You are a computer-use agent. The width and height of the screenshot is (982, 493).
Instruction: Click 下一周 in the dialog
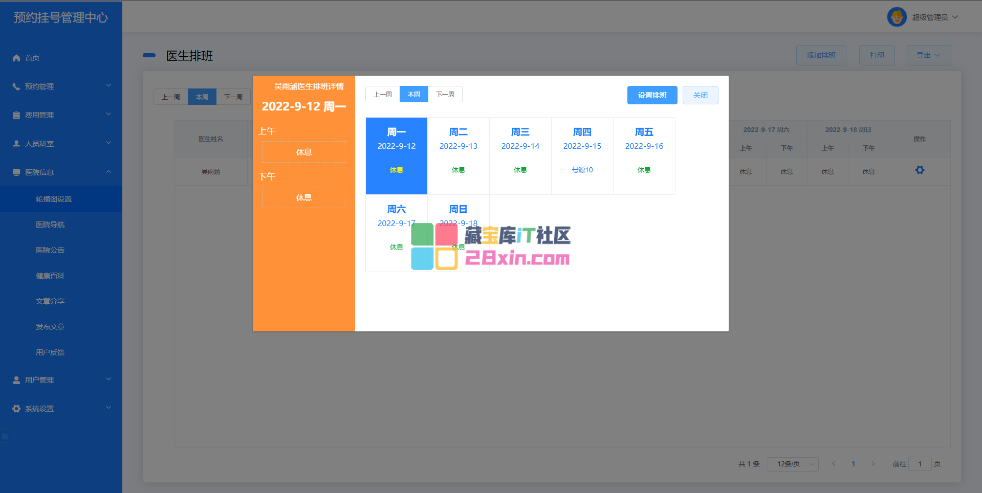click(445, 94)
